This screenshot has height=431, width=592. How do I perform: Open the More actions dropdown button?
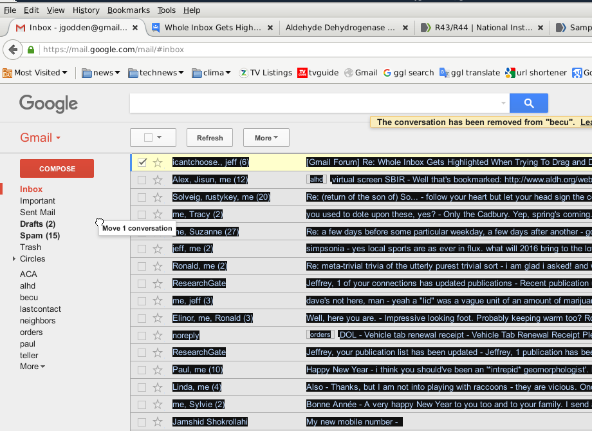pos(266,138)
